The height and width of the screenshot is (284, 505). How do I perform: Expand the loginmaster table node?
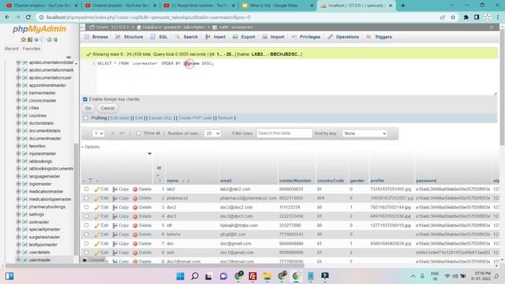[x=18, y=184]
